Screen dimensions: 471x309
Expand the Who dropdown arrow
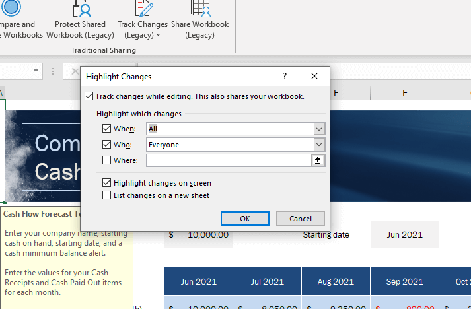click(x=319, y=145)
